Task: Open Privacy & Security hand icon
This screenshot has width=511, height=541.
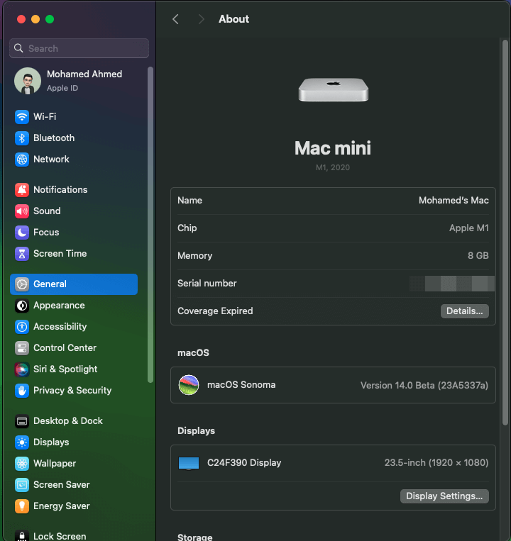Action: pyautogui.click(x=22, y=391)
